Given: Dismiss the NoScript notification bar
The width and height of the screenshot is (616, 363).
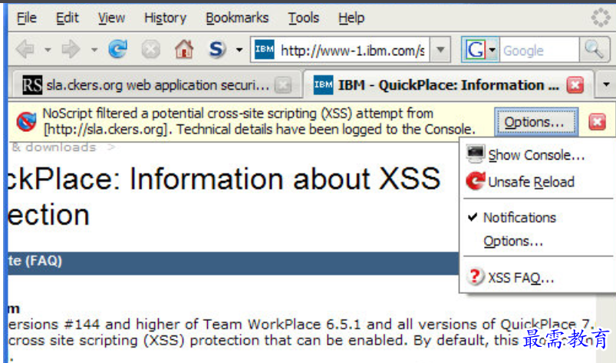Looking at the screenshot, I should click(x=597, y=122).
